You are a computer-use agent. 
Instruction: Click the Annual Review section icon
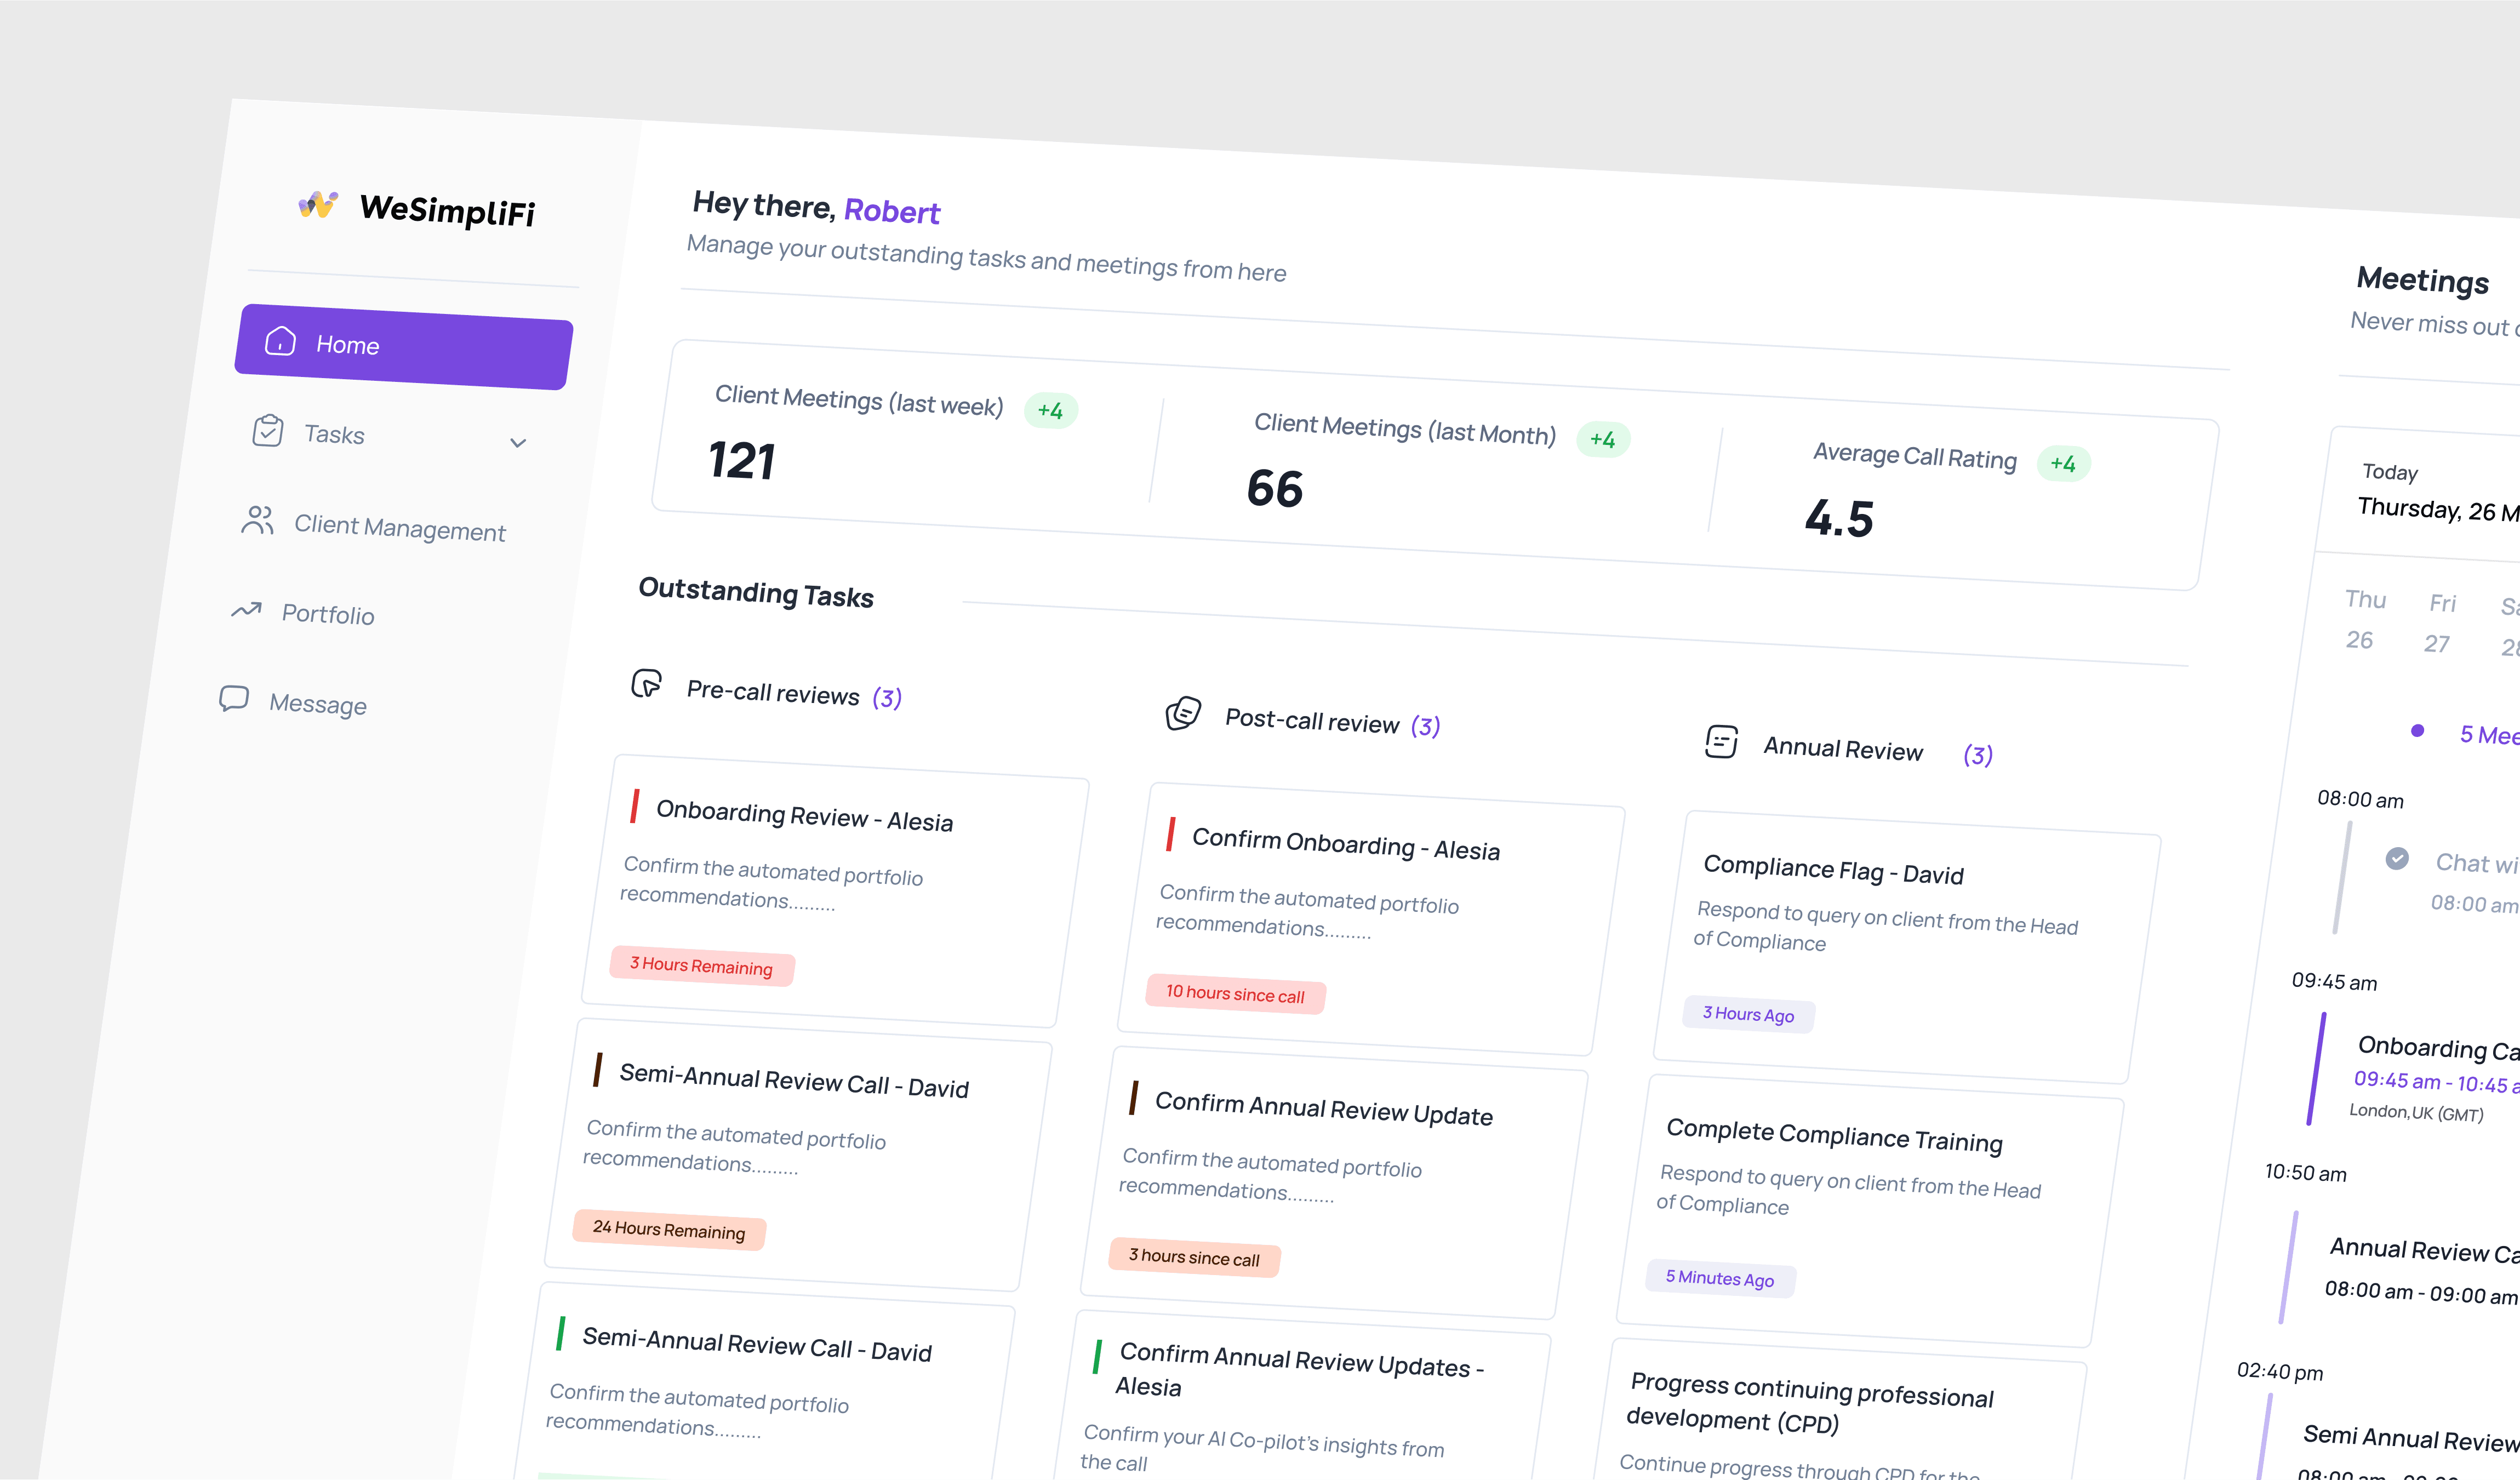pyautogui.click(x=1721, y=742)
